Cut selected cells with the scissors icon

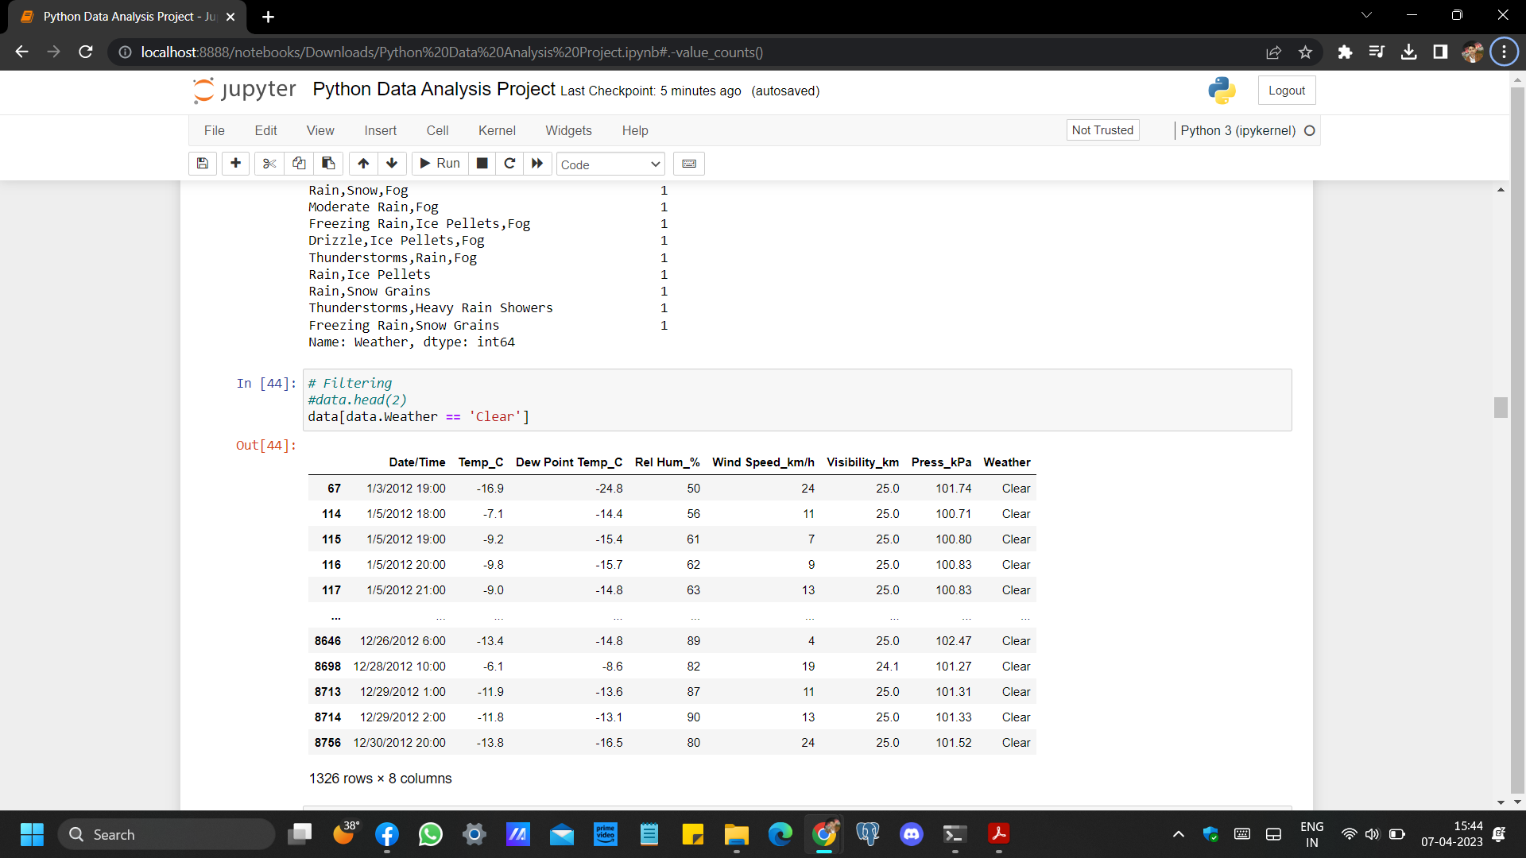(269, 164)
